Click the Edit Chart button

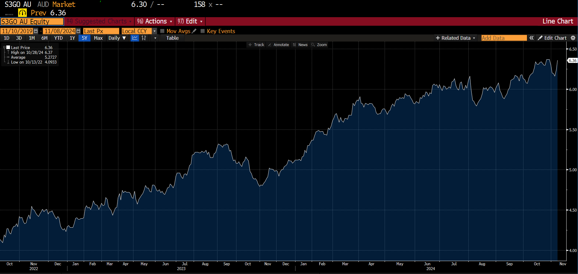pos(552,38)
